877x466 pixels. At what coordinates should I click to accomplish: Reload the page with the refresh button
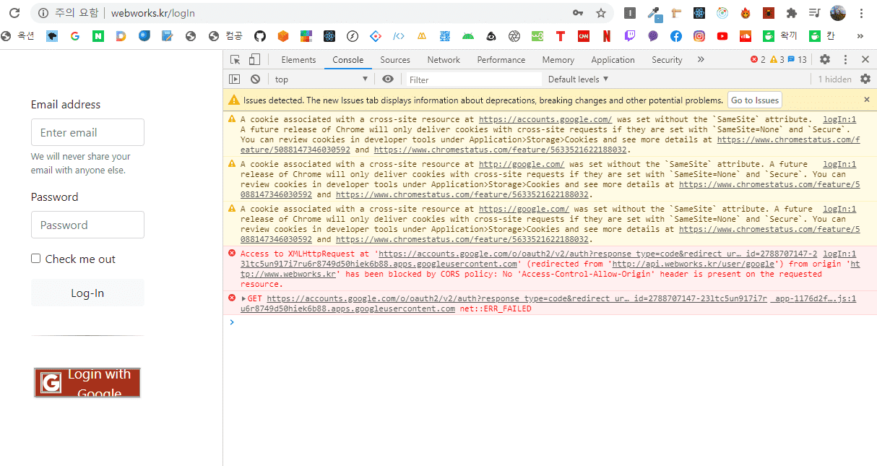pos(14,13)
